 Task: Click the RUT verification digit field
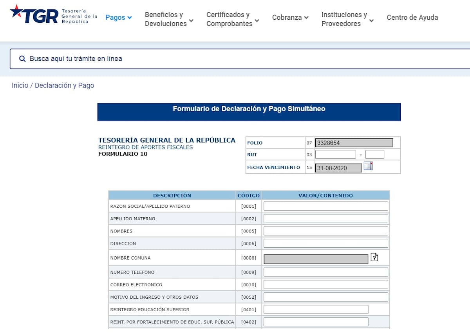375,154
